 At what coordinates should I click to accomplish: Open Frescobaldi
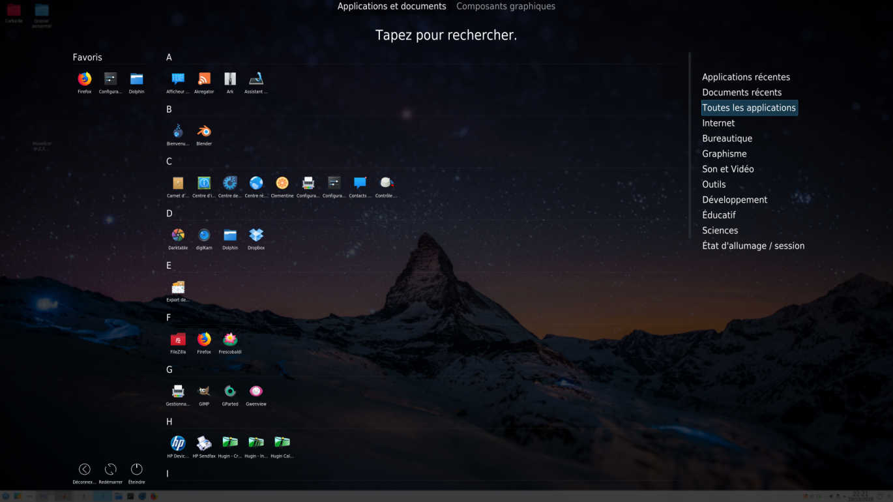[x=230, y=340]
